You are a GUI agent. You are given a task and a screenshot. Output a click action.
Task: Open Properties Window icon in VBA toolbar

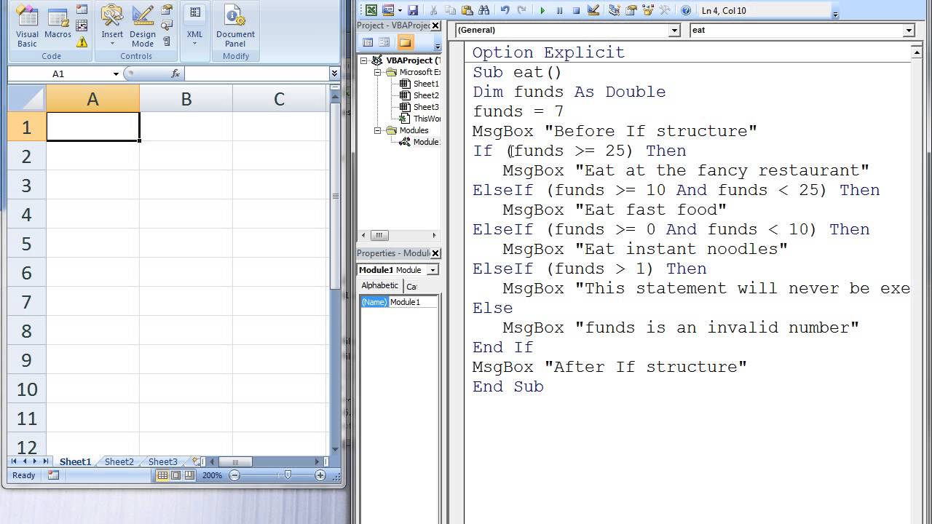tap(631, 10)
